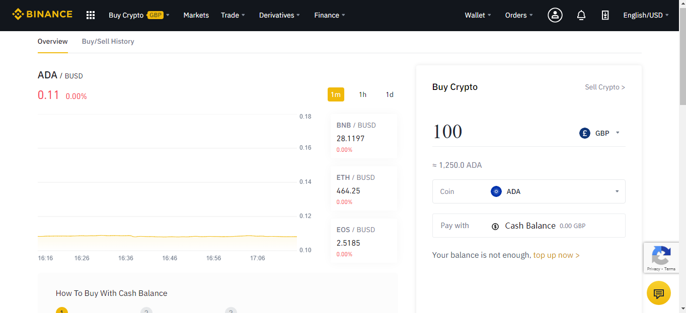Open the GBP currency dropdown

(599, 133)
